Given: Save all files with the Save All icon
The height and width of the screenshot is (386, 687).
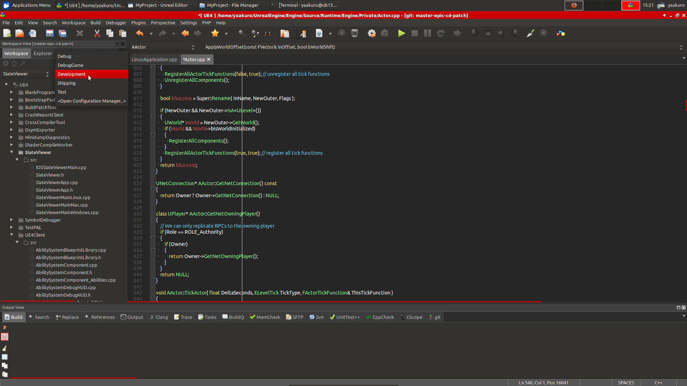Looking at the screenshot, I should click(62, 33).
